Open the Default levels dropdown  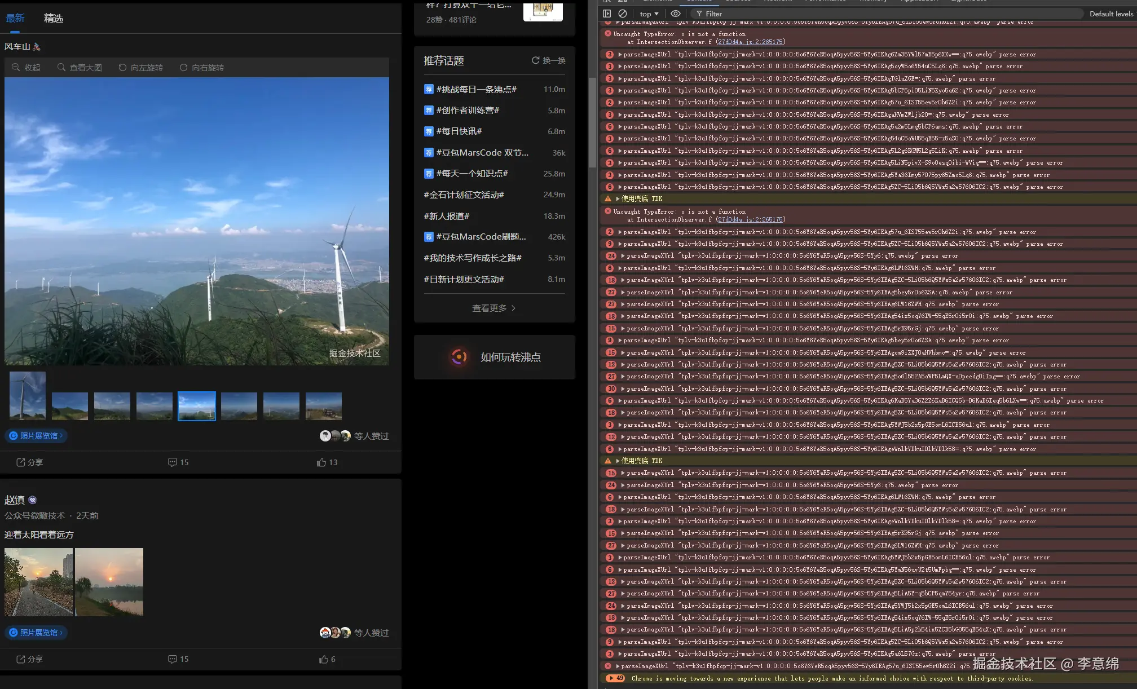(1110, 14)
